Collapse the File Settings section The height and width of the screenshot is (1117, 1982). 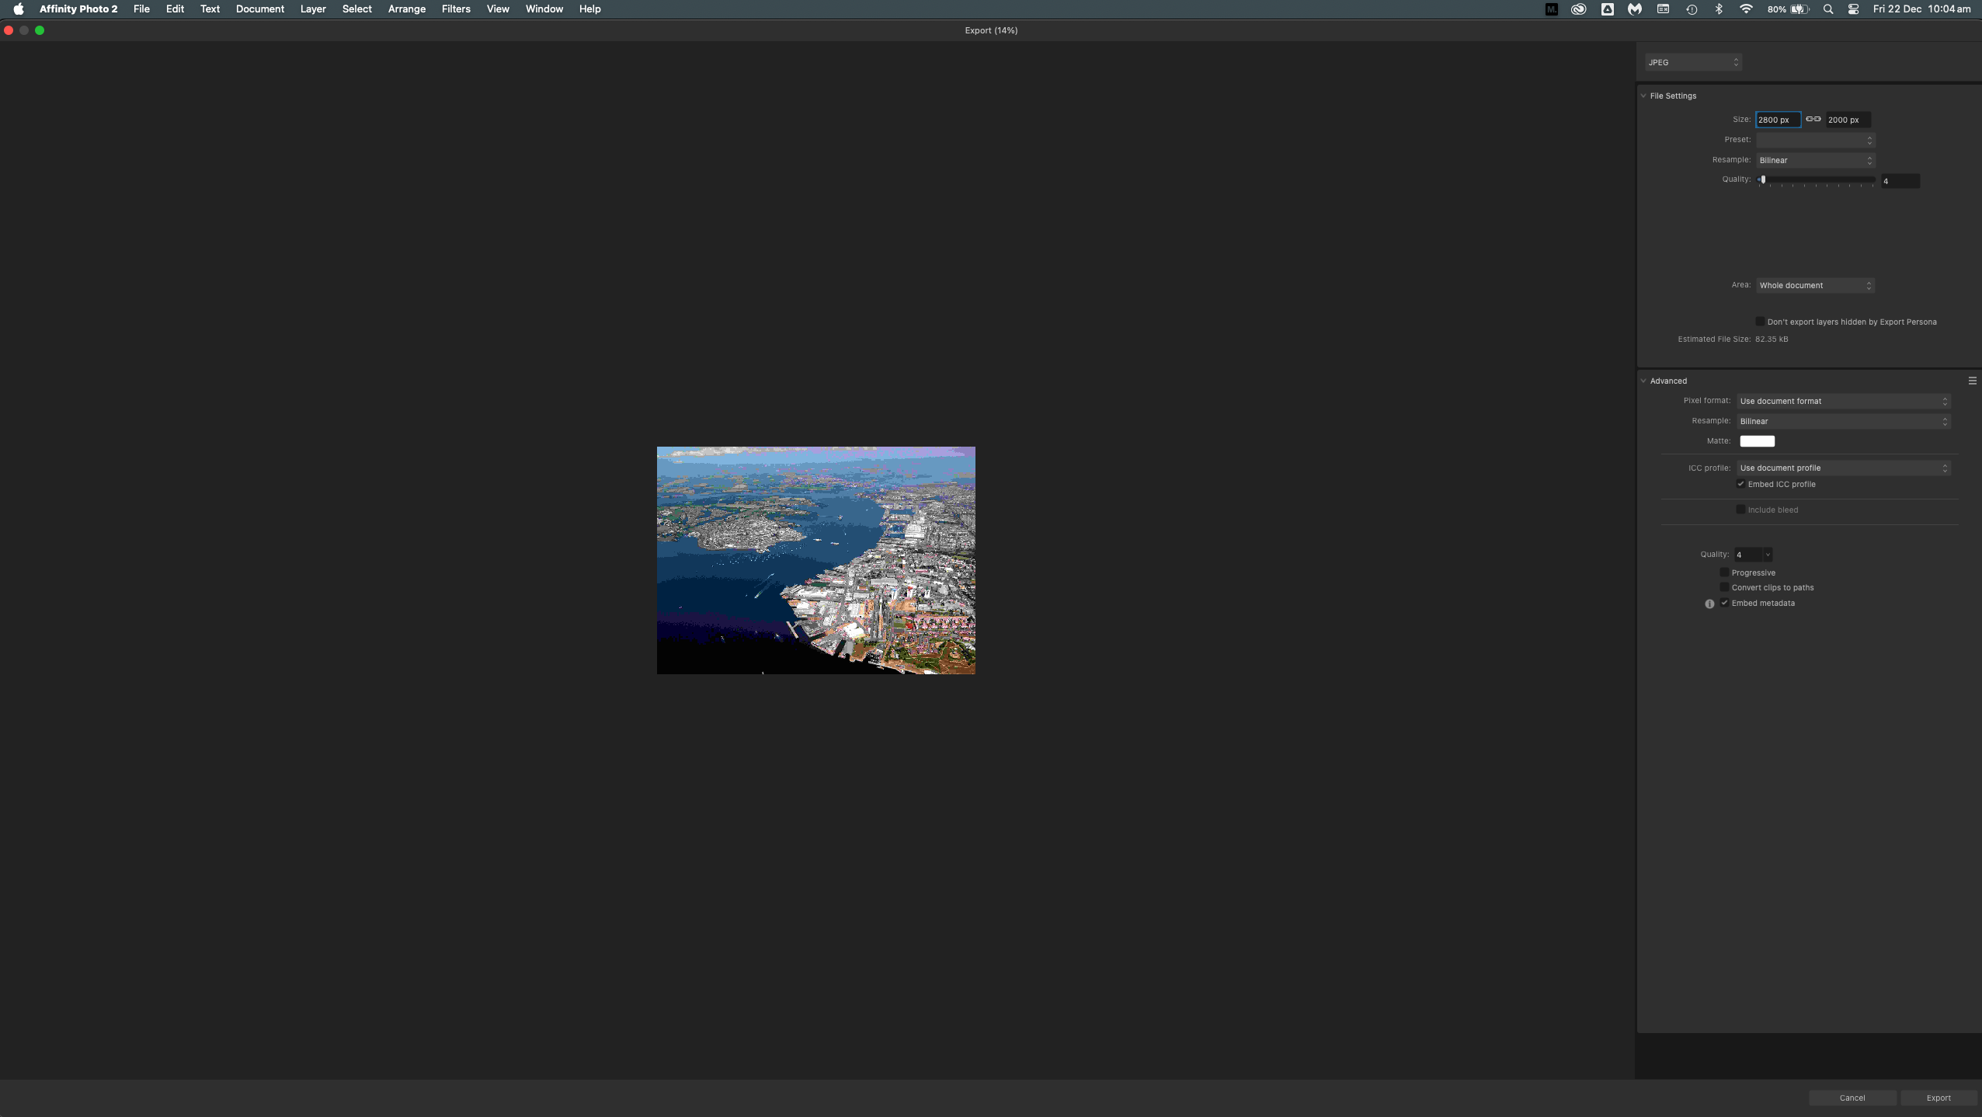tap(1643, 96)
